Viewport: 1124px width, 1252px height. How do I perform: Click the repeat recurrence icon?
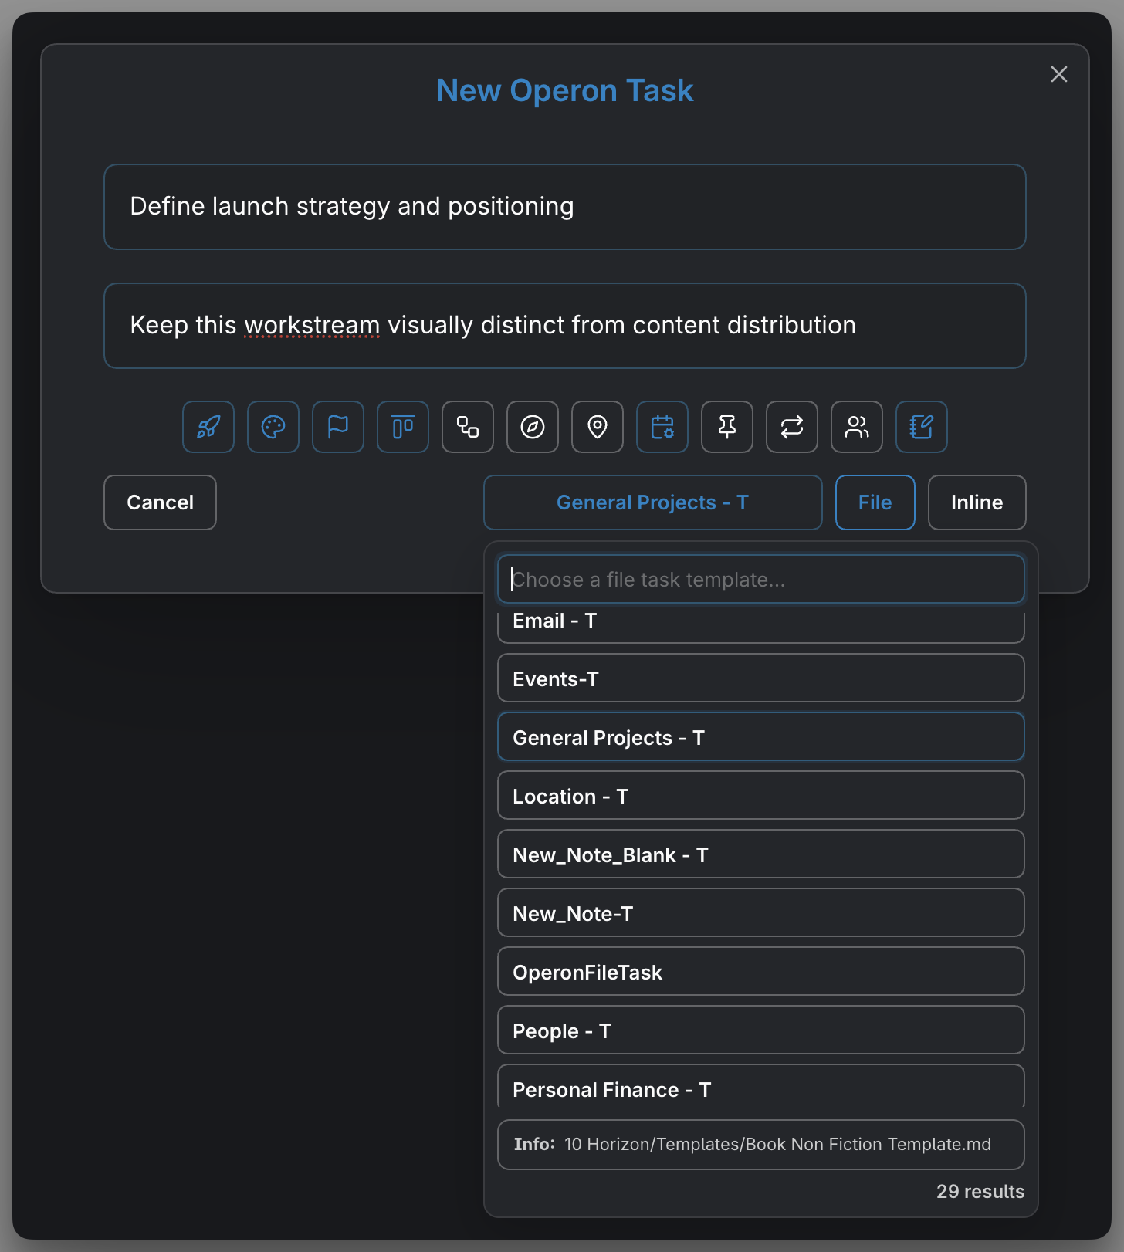pyautogui.click(x=792, y=427)
